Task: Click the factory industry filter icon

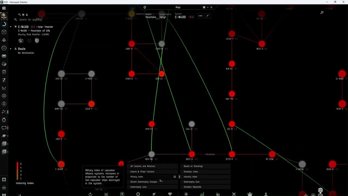Action: [x=218, y=194]
